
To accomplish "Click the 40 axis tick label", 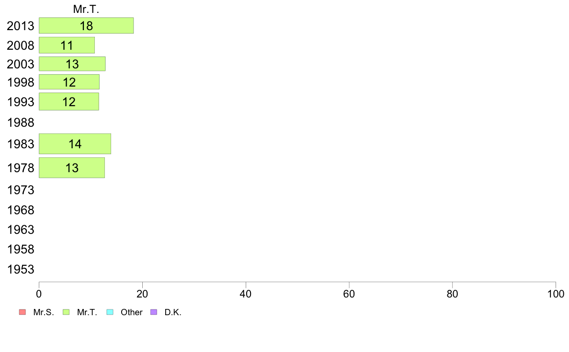I will 246,294.
